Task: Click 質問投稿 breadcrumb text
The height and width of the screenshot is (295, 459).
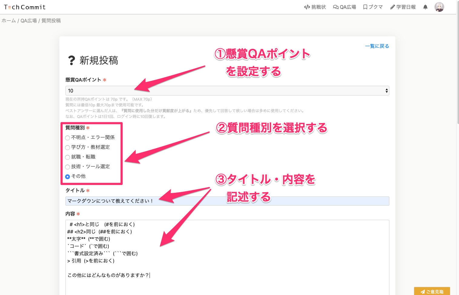Action: [51, 21]
